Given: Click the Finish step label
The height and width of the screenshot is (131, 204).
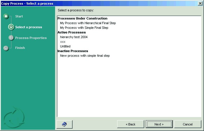Looking at the screenshot, I should 20,48.
